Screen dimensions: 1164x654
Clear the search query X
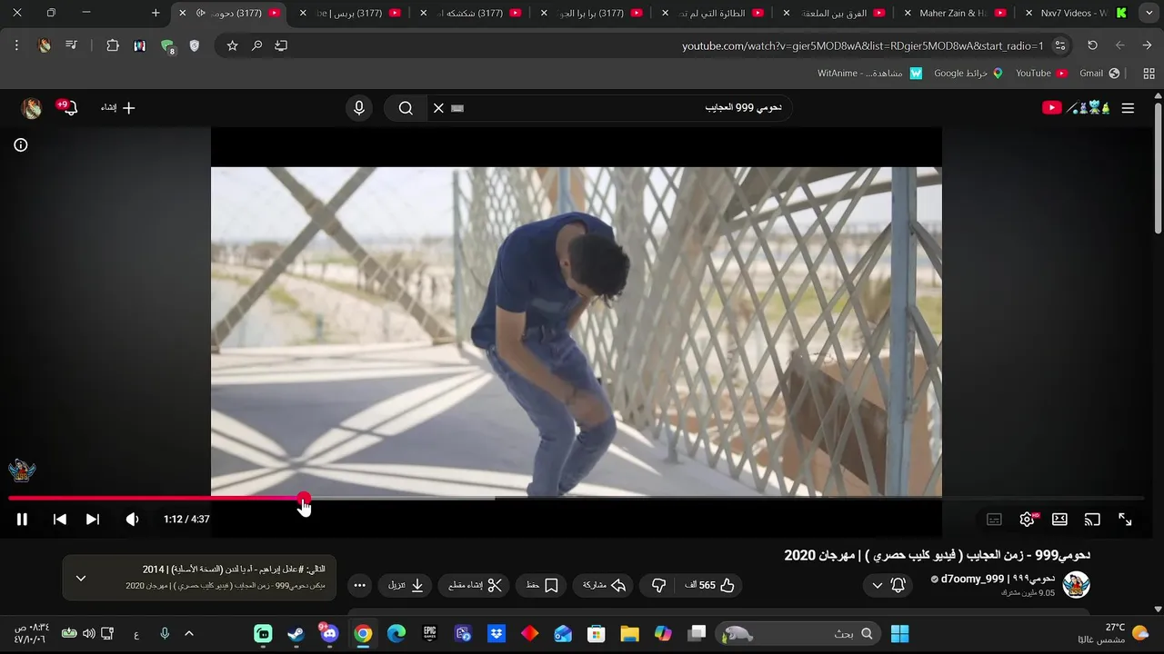tap(438, 108)
